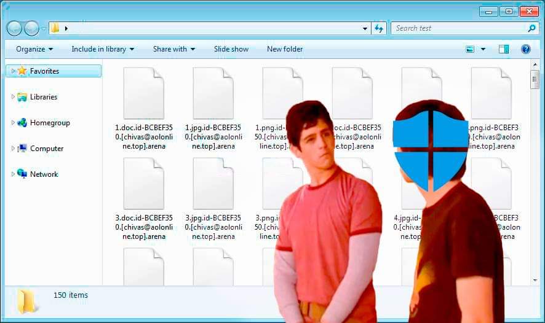Select Libraries in the navigation pane

[x=44, y=97]
